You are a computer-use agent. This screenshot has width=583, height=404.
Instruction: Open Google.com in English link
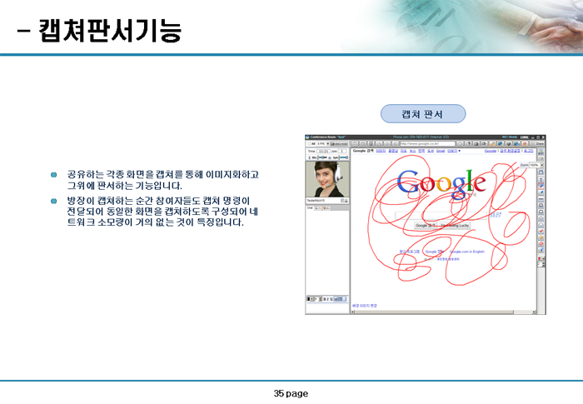point(467,252)
